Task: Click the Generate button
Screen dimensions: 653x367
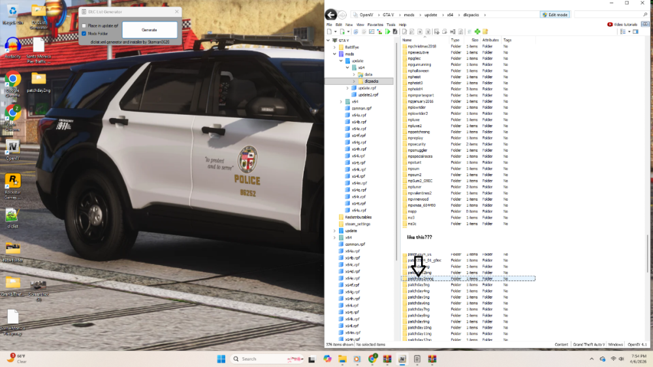Action: pyautogui.click(x=150, y=30)
